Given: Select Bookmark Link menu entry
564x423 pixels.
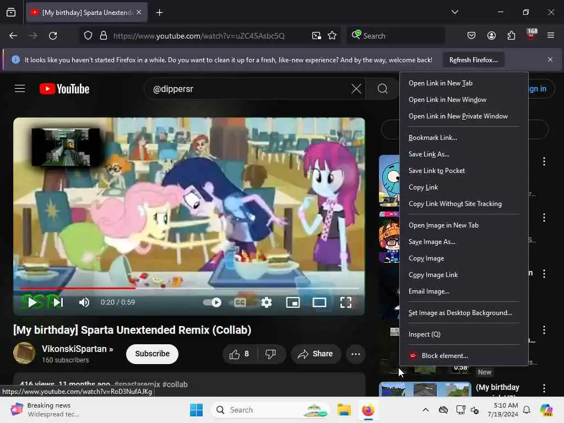Looking at the screenshot, I should coord(463,138).
